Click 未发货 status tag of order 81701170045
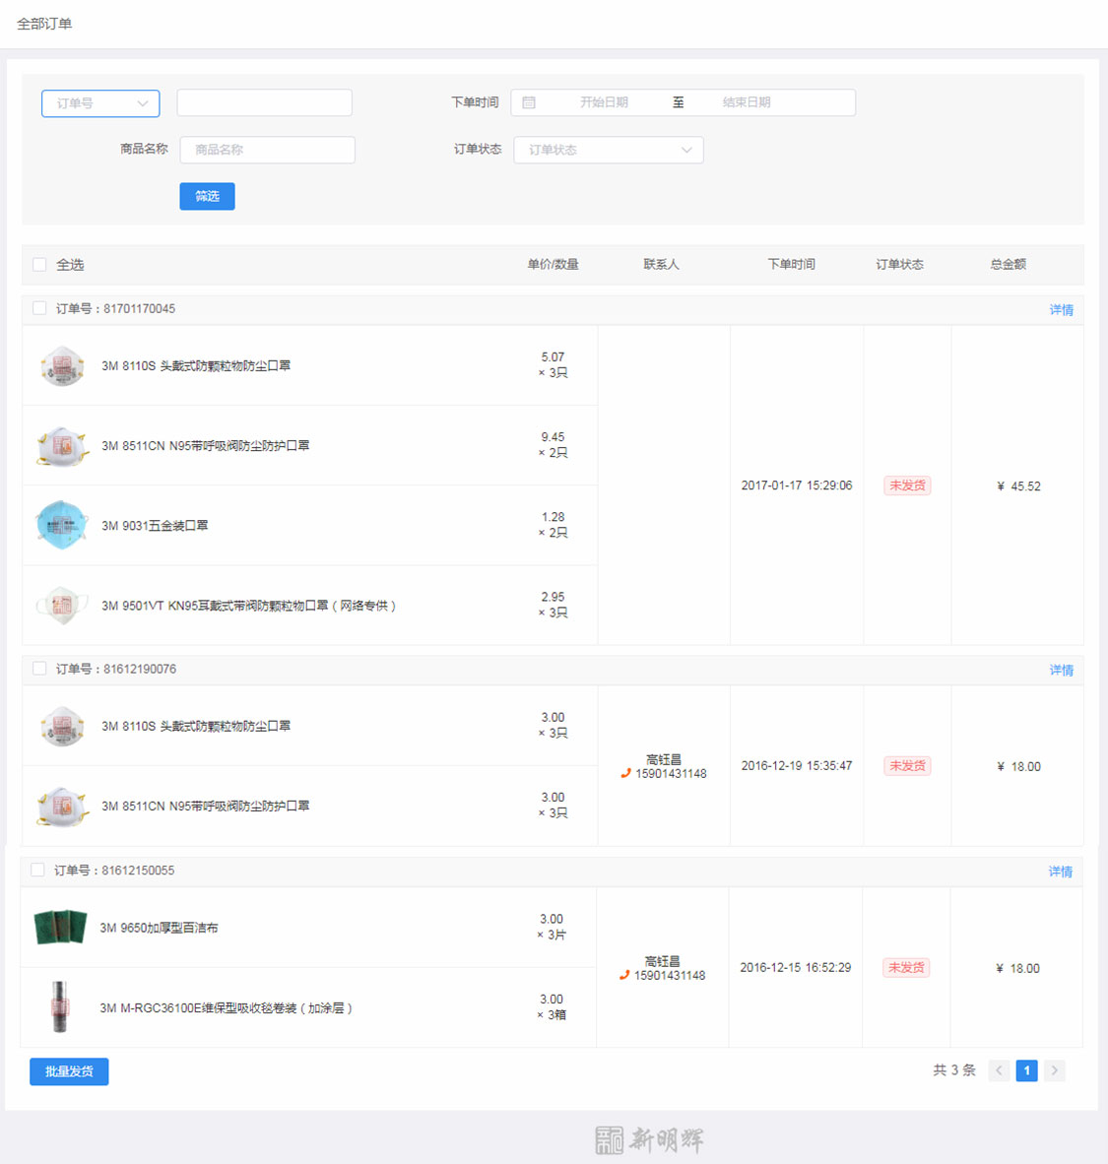 coord(907,485)
